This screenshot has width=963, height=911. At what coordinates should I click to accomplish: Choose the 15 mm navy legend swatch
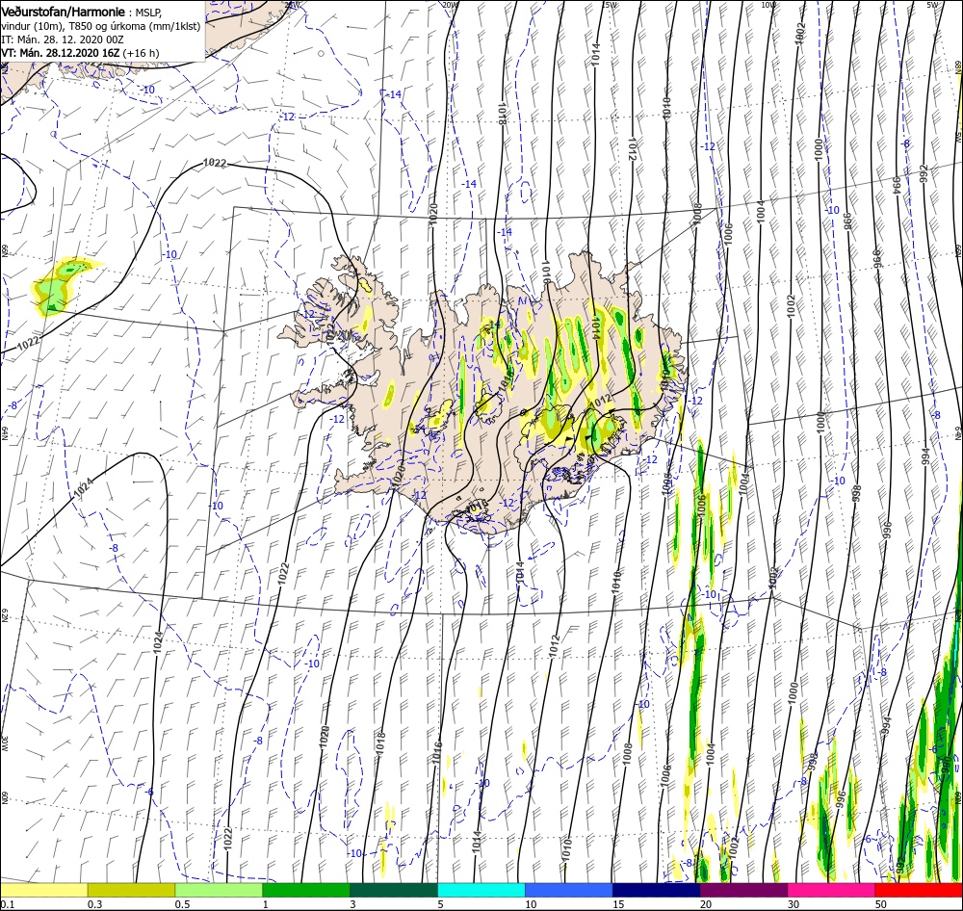click(656, 890)
